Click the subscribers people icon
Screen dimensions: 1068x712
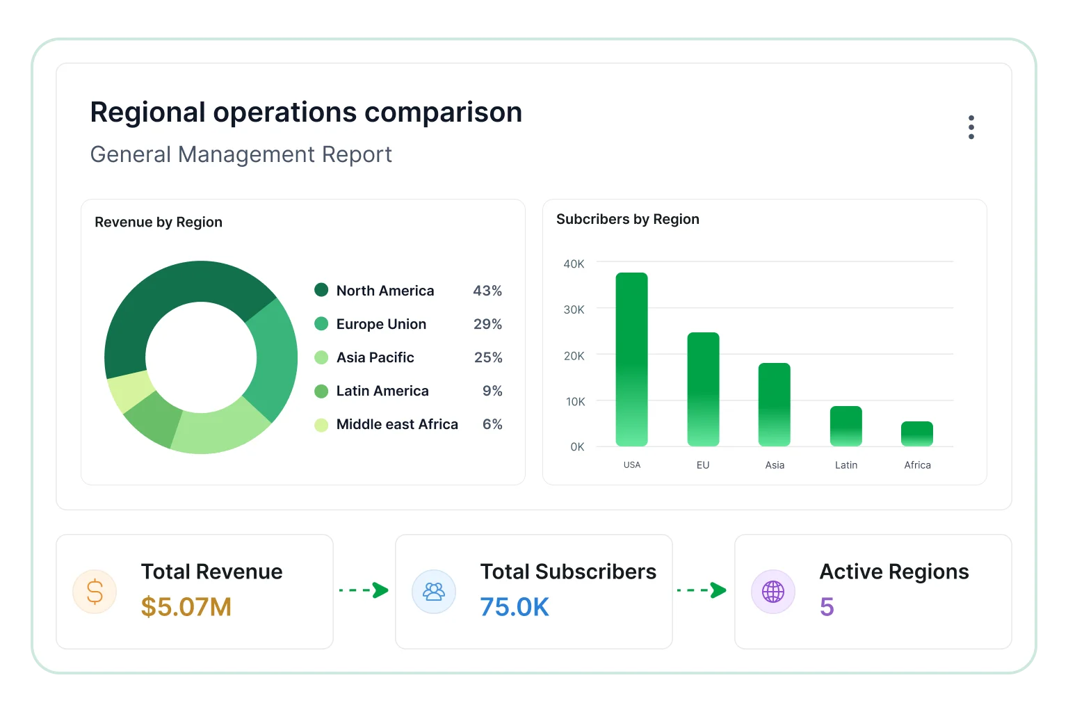(x=434, y=592)
